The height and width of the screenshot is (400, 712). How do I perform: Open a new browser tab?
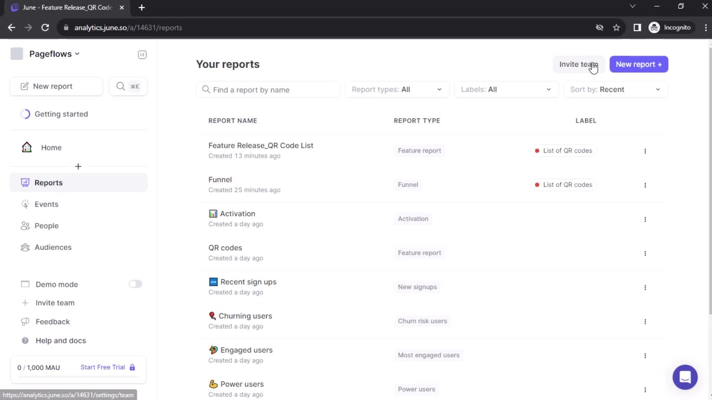click(141, 7)
